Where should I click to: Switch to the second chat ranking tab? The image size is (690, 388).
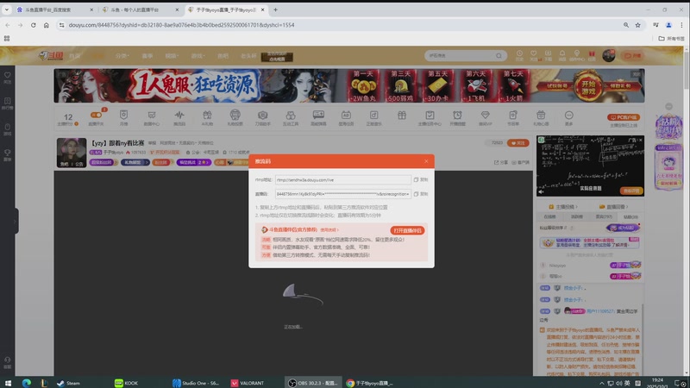[576, 217]
